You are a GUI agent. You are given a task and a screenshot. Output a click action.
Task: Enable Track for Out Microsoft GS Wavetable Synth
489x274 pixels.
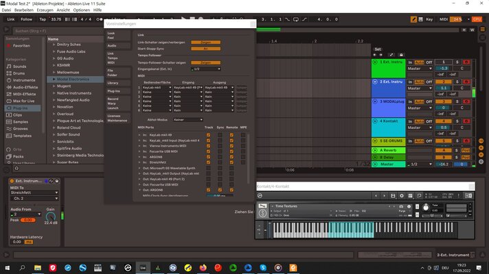click(208, 168)
